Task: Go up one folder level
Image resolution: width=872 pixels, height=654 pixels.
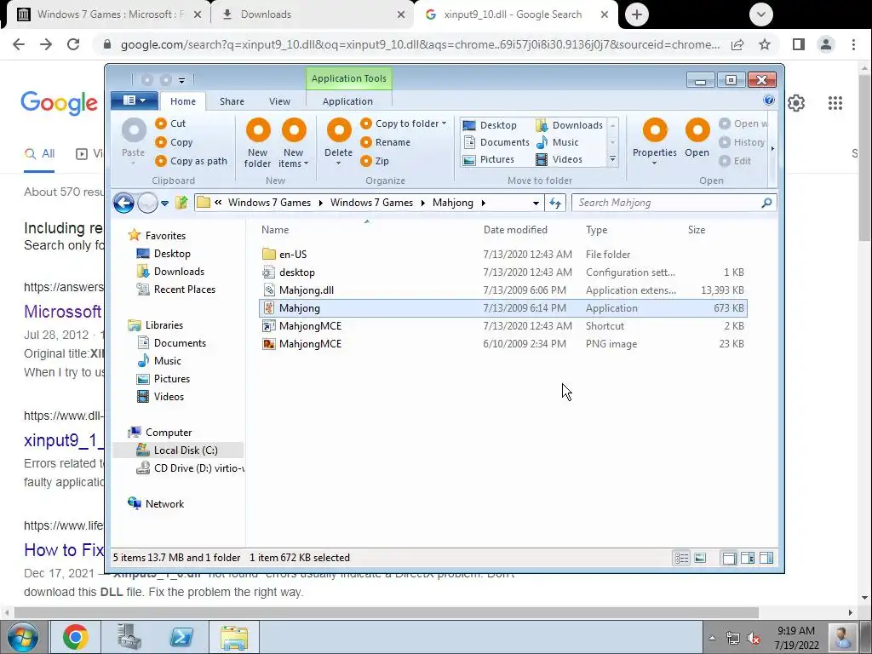Action: [181, 203]
